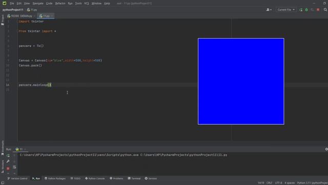
Task: Toggle soft-wrap icon in Run panel
Action: [14, 167]
